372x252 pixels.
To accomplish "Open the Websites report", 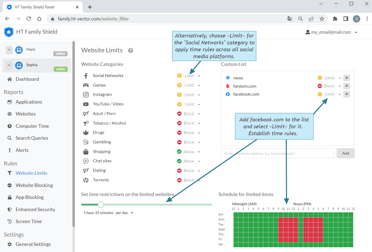I will (x=26, y=114).
